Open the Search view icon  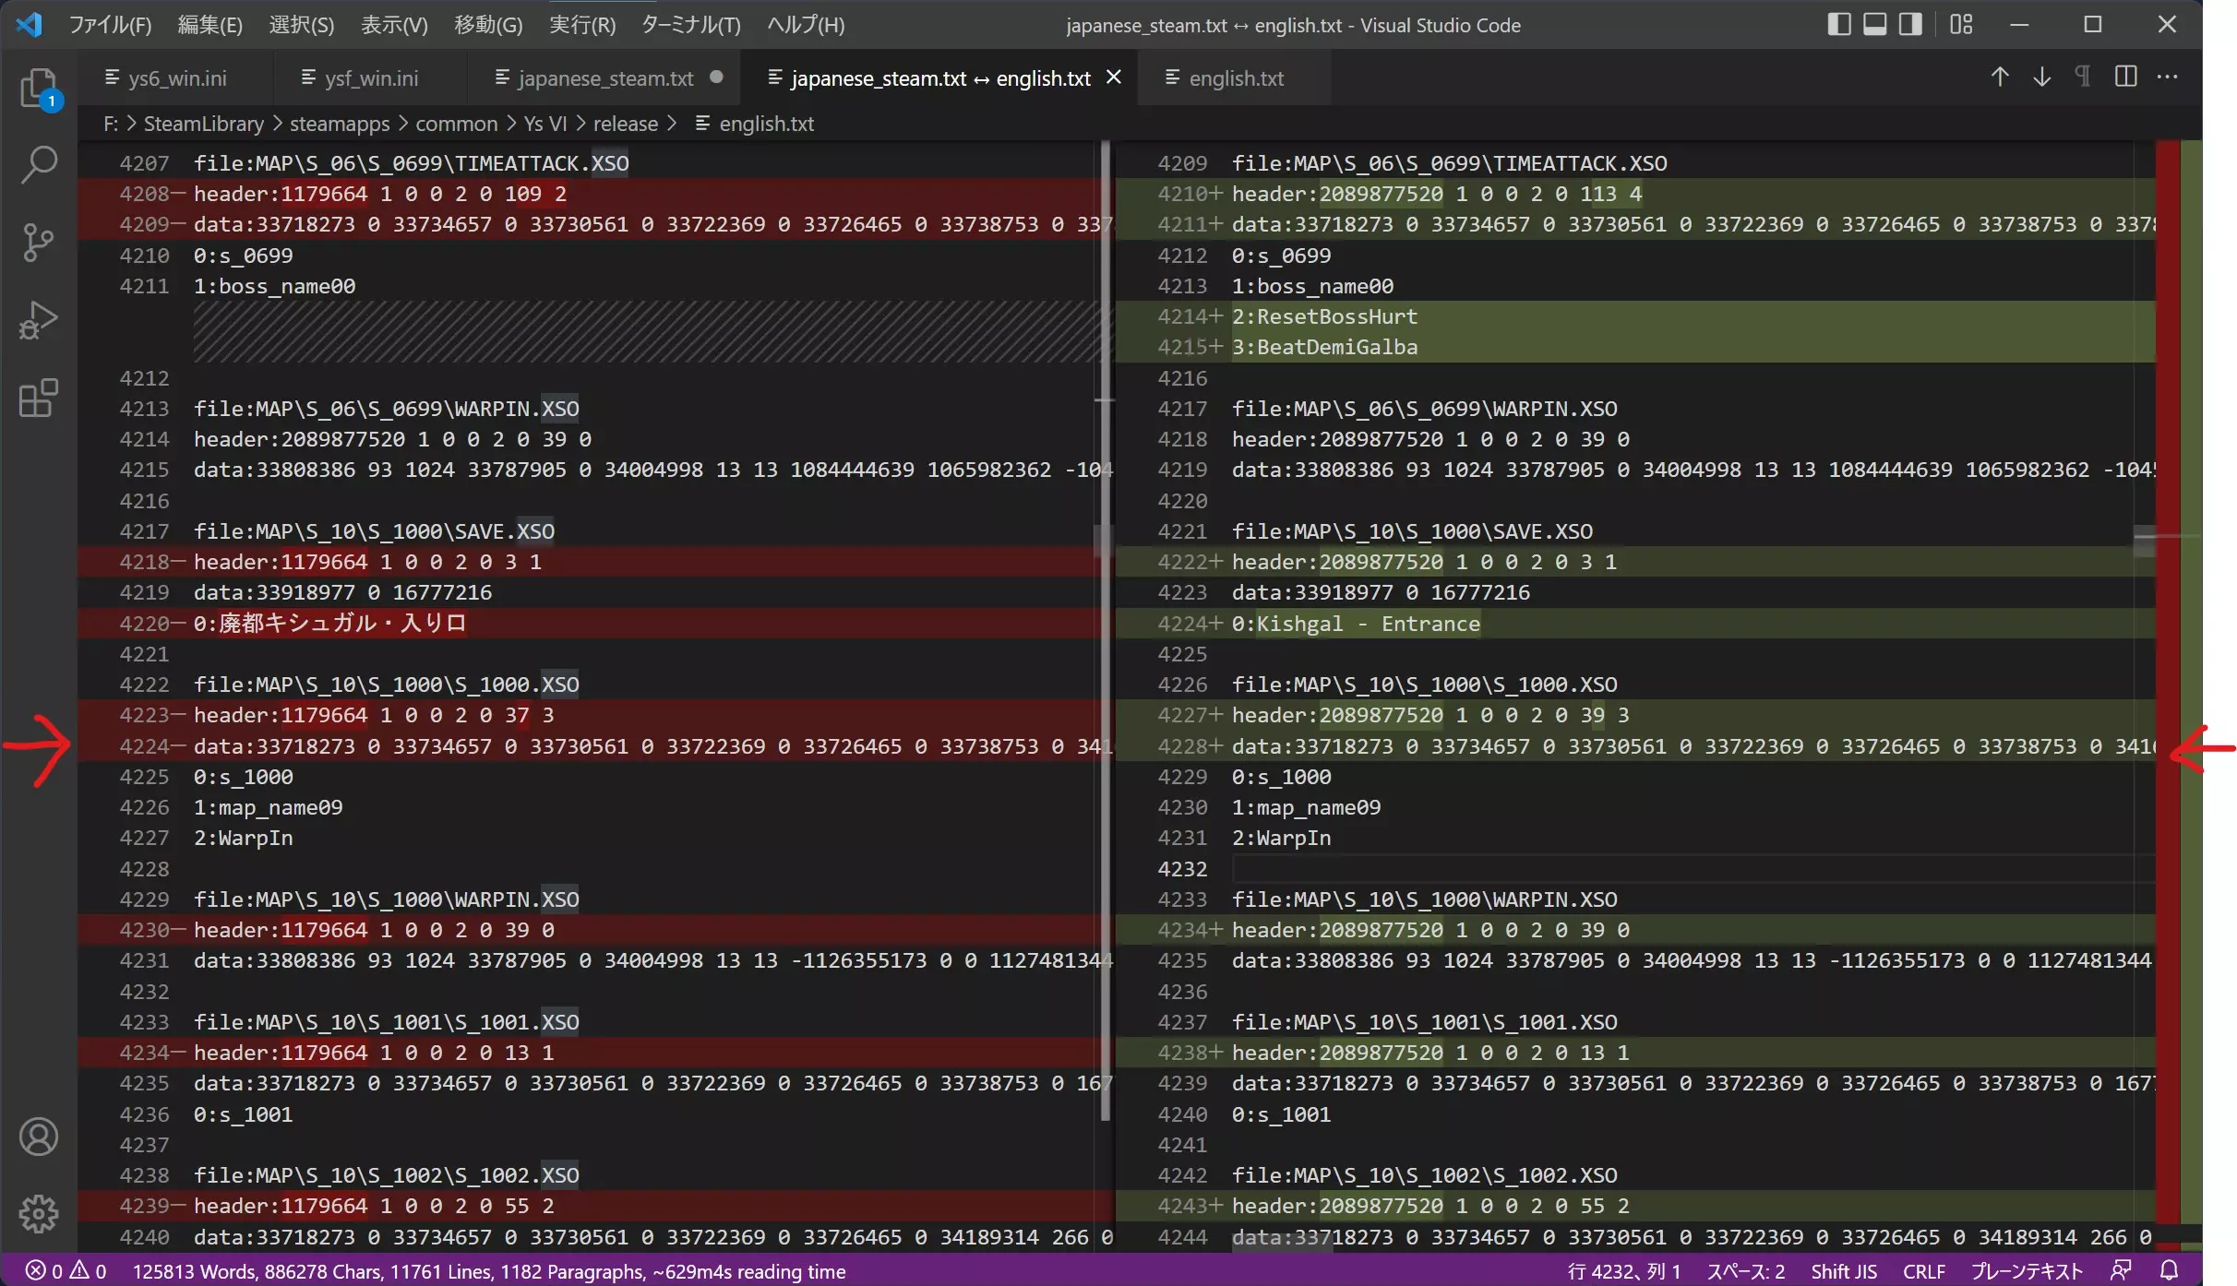point(39,165)
